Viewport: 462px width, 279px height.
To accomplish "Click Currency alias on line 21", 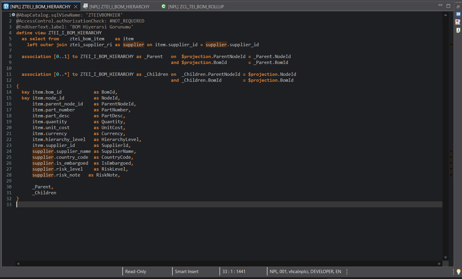I will (112, 134).
